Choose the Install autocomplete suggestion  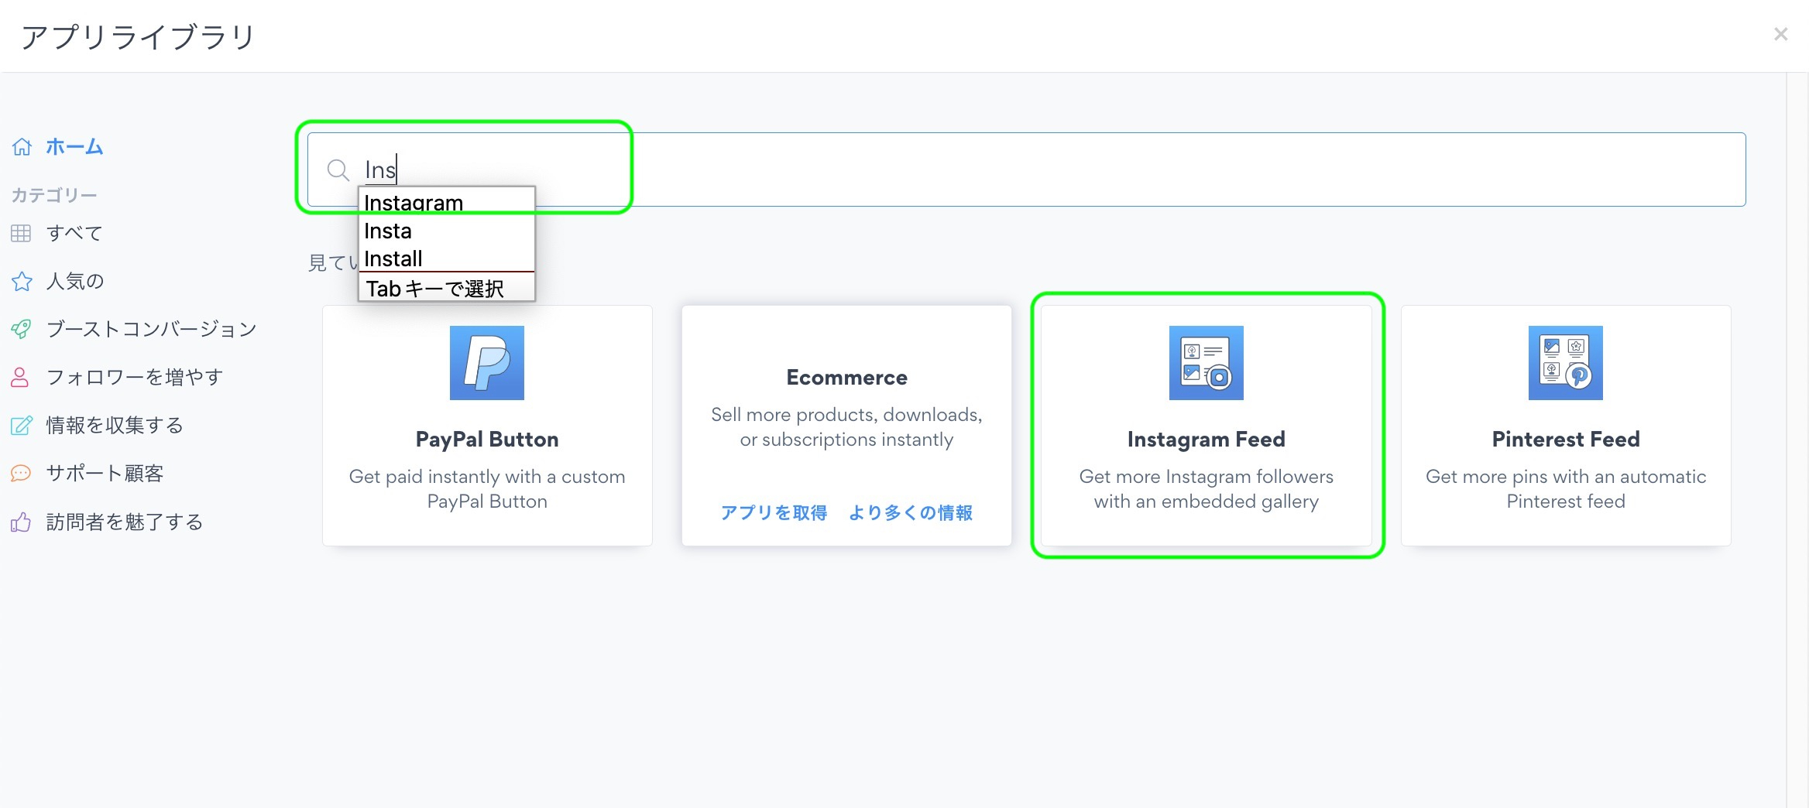click(x=447, y=258)
